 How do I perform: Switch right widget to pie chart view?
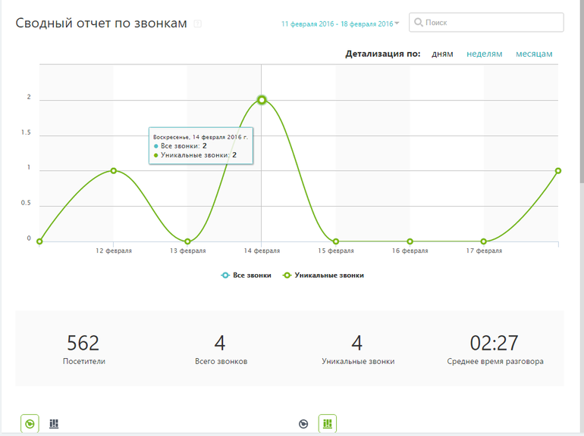point(303,424)
